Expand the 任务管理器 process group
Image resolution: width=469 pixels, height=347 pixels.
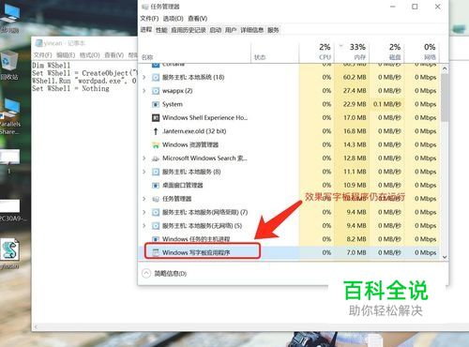(x=144, y=199)
